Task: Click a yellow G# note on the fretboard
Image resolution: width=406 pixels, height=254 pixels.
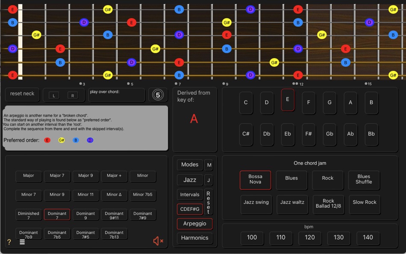Action: [x=36, y=35]
